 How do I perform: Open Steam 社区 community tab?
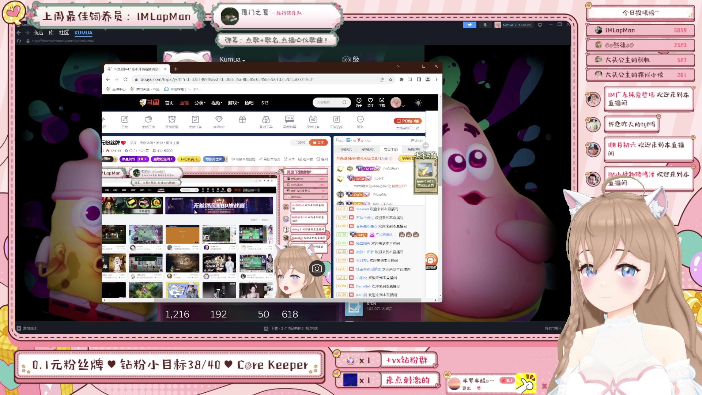tap(64, 33)
